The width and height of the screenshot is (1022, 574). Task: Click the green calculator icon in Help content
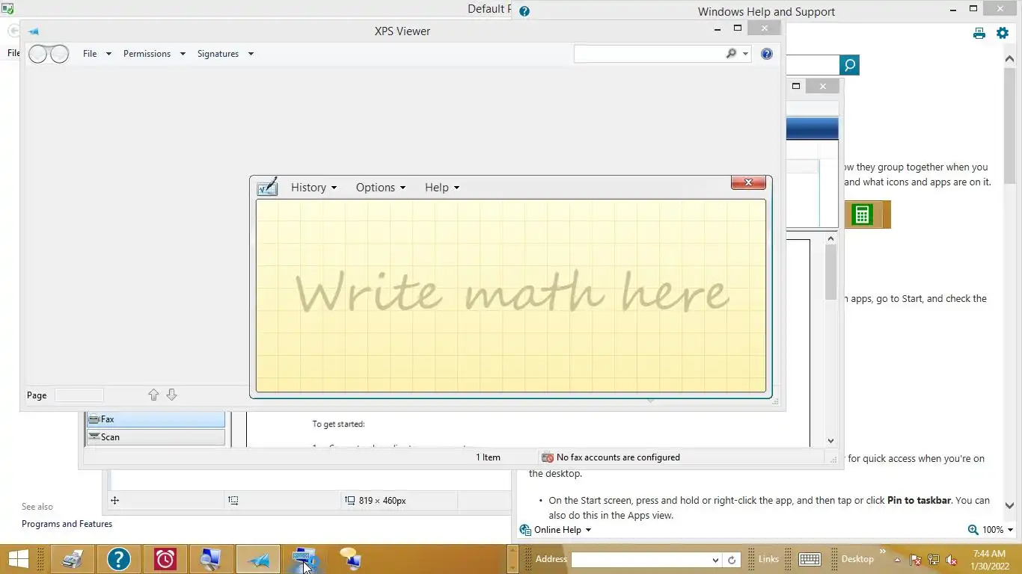(862, 215)
